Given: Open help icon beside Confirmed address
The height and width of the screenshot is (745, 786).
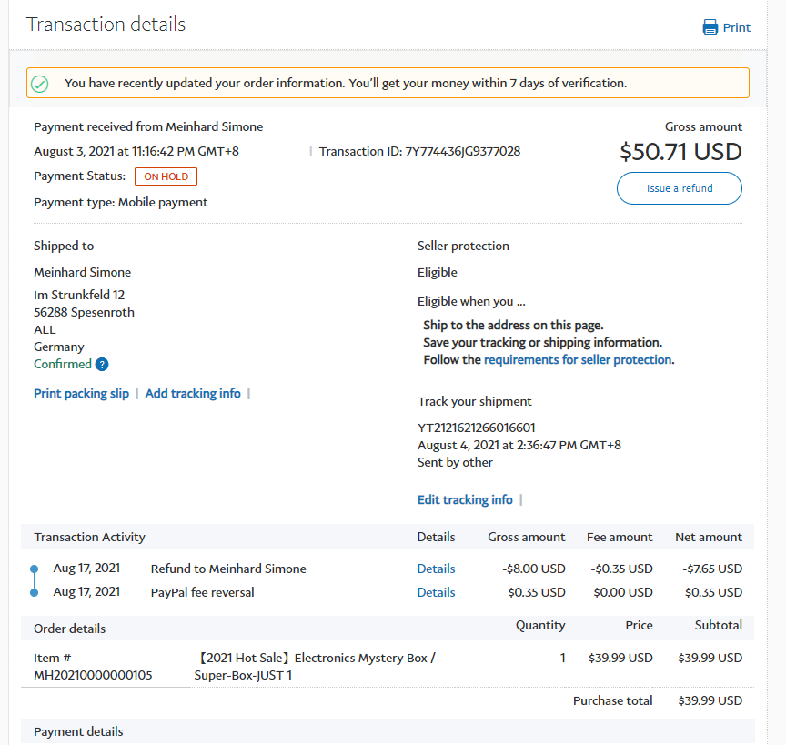Looking at the screenshot, I should (x=102, y=365).
